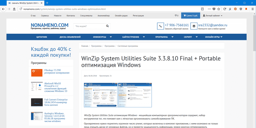Image resolution: width=256 pixels, height=128 pixels.
Task: Open the Цитатник menu item
Action: click(42, 37)
